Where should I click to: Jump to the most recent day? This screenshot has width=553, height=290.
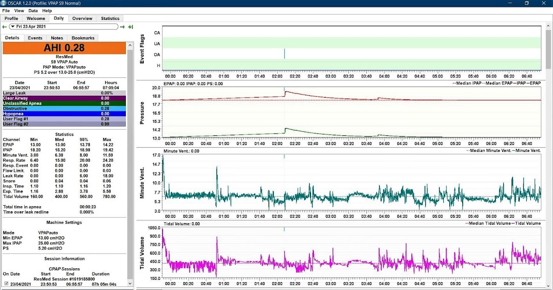pyautogui.click(x=130, y=27)
